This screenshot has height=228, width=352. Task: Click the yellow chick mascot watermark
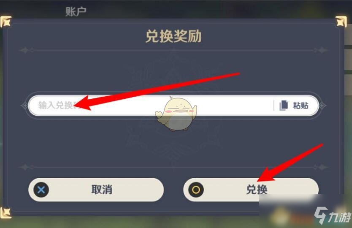176,114
